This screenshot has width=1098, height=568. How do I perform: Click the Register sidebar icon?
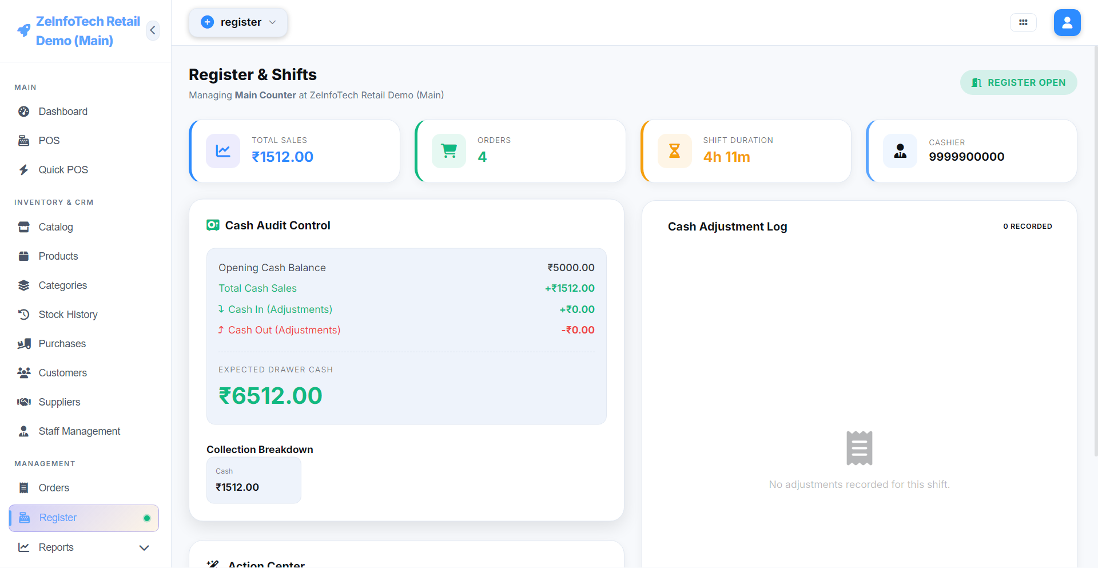(24, 518)
